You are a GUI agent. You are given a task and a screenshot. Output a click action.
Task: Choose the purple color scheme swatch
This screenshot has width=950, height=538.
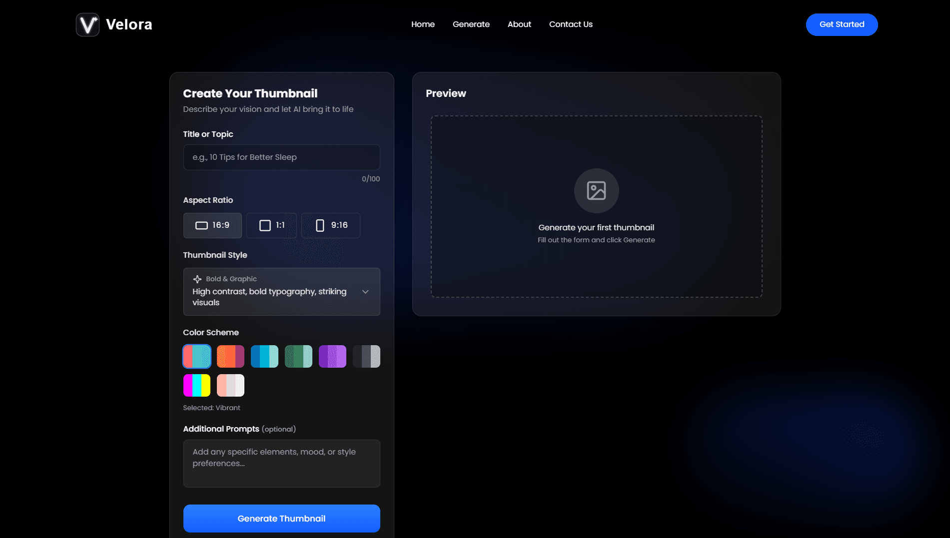point(332,357)
